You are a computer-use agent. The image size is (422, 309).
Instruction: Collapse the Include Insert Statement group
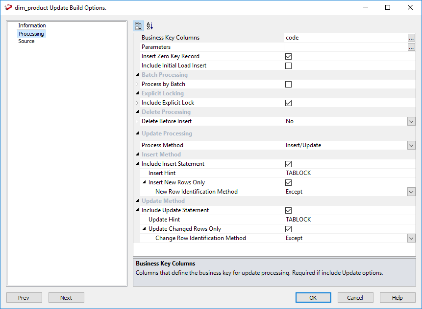pos(137,164)
